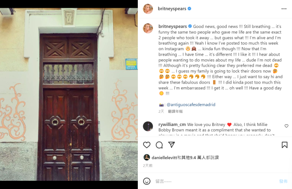
Task: Open rywilliam_cm commenter profile picture
Action: (148, 126)
